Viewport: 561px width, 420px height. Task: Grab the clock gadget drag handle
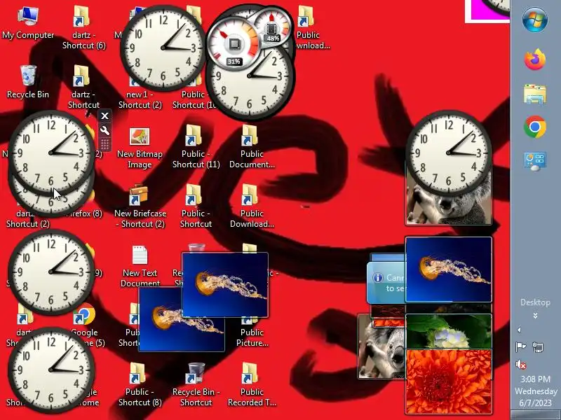coord(104,145)
